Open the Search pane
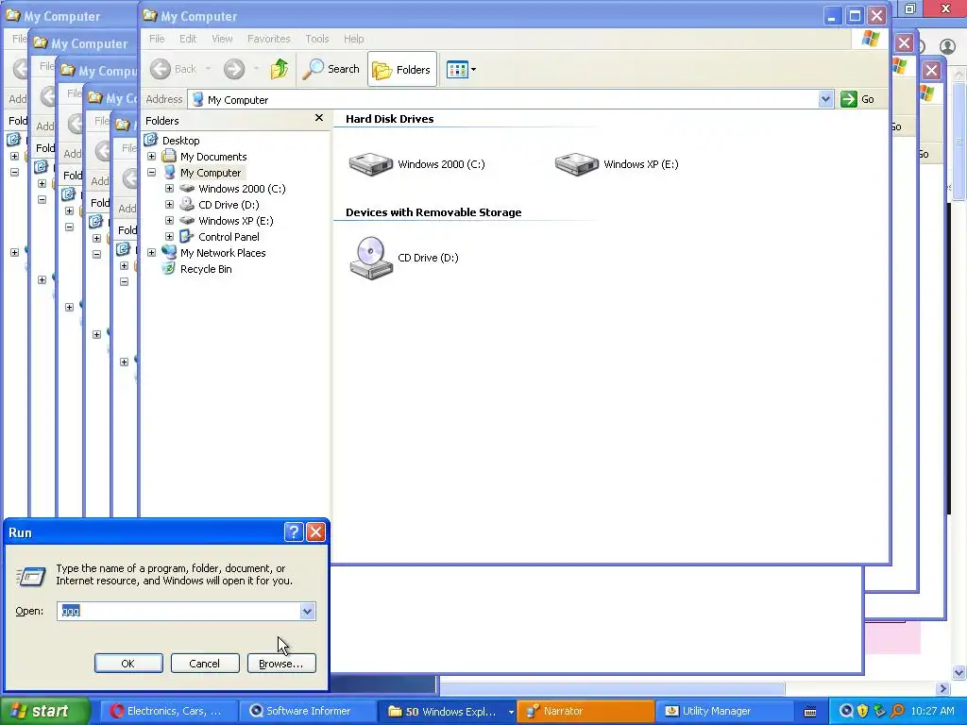967x725 pixels. pyautogui.click(x=331, y=69)
